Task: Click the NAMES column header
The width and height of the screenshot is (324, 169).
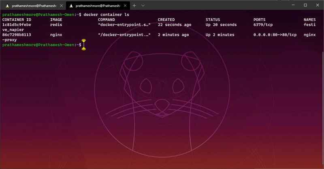Action: click(x=309, y=19)
